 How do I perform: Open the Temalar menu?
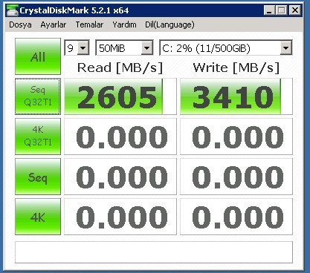coord(89,24)
